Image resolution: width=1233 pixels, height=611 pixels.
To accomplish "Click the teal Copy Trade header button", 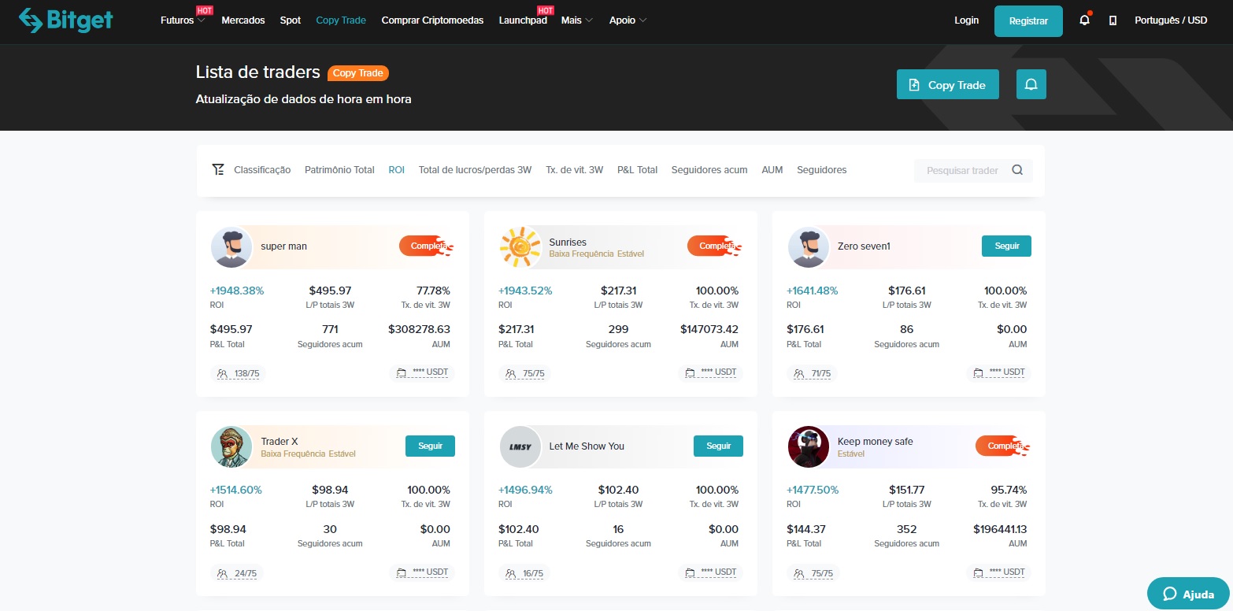I will 948,84.
